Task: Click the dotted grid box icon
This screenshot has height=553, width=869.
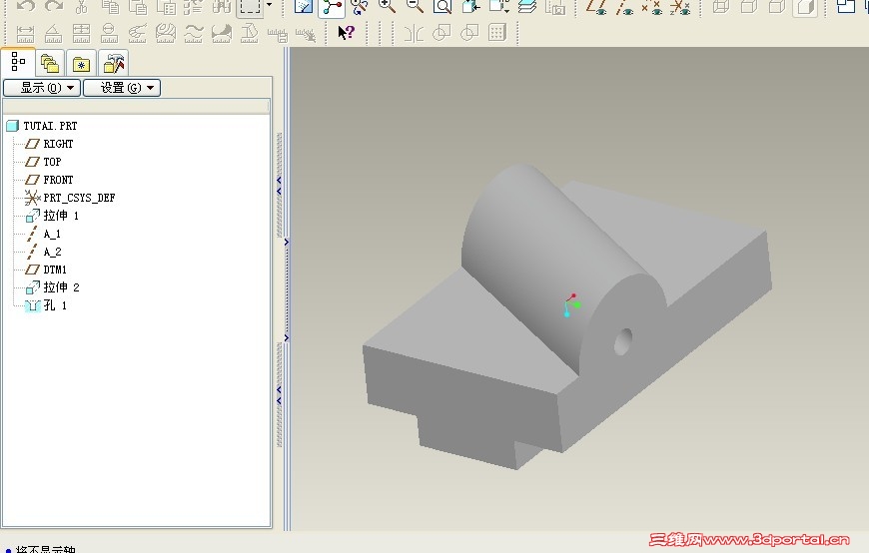Action: point(497,33)
